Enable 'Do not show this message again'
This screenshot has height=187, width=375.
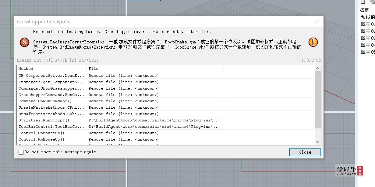(x=21, y=152)
